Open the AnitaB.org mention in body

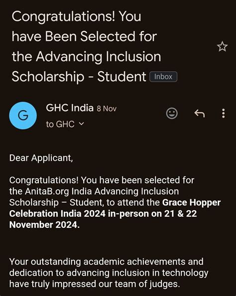click(47, 191)
